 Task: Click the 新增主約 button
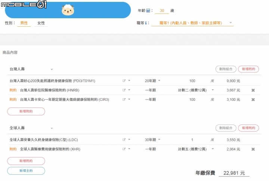tap(26, 171)
